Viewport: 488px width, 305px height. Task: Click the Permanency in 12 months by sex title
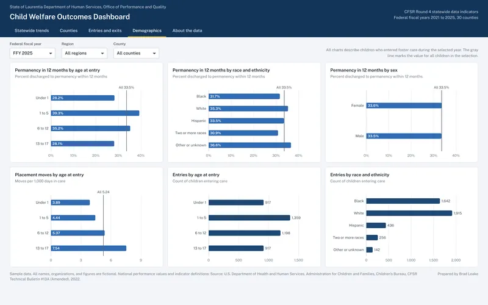tap(364, 70)
